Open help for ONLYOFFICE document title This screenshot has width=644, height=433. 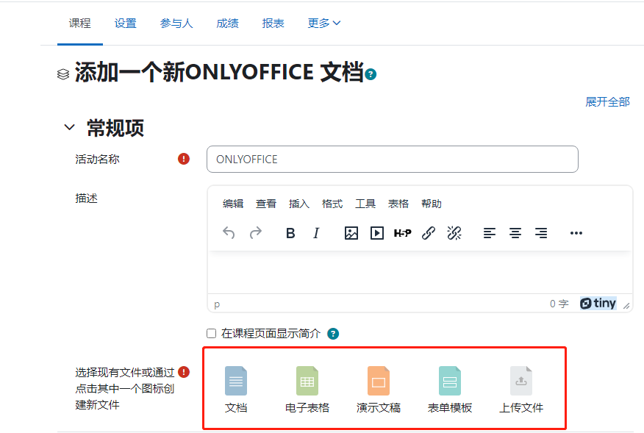pyautogui.click(x=371, y=74)
